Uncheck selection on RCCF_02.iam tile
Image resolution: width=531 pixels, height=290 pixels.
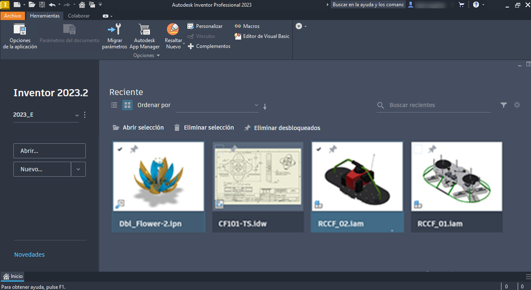[319, 149]
